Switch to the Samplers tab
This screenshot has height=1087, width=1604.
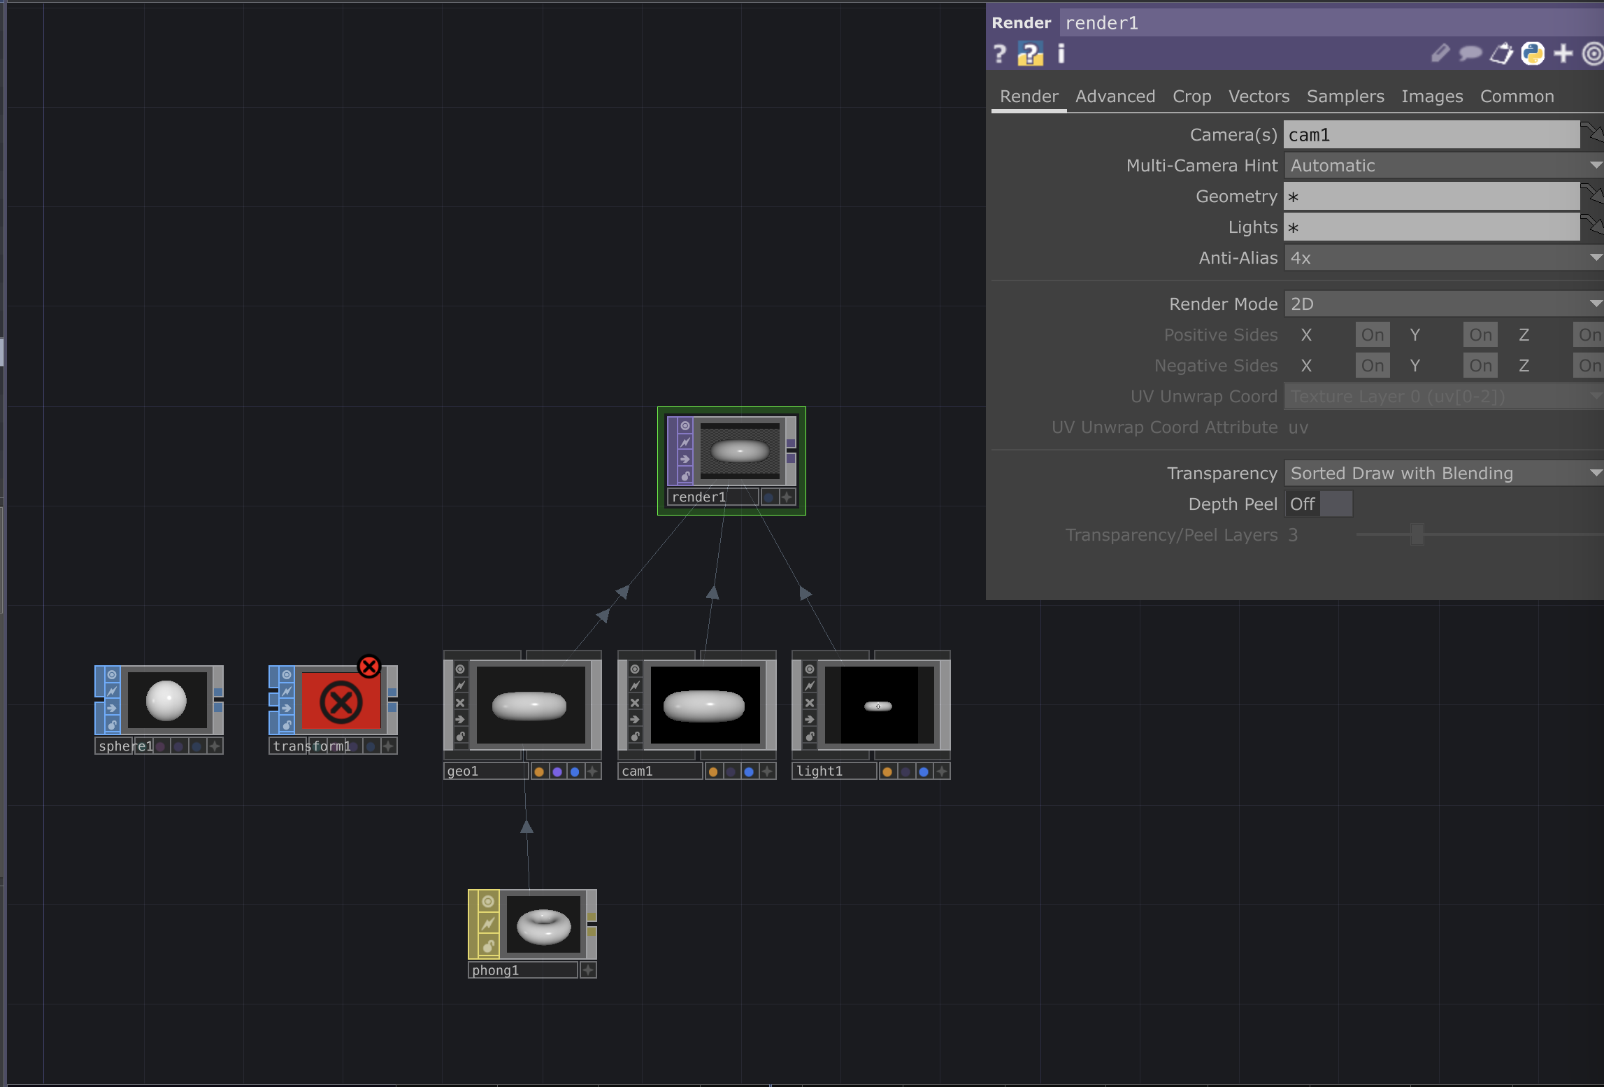pos(1345,96)
